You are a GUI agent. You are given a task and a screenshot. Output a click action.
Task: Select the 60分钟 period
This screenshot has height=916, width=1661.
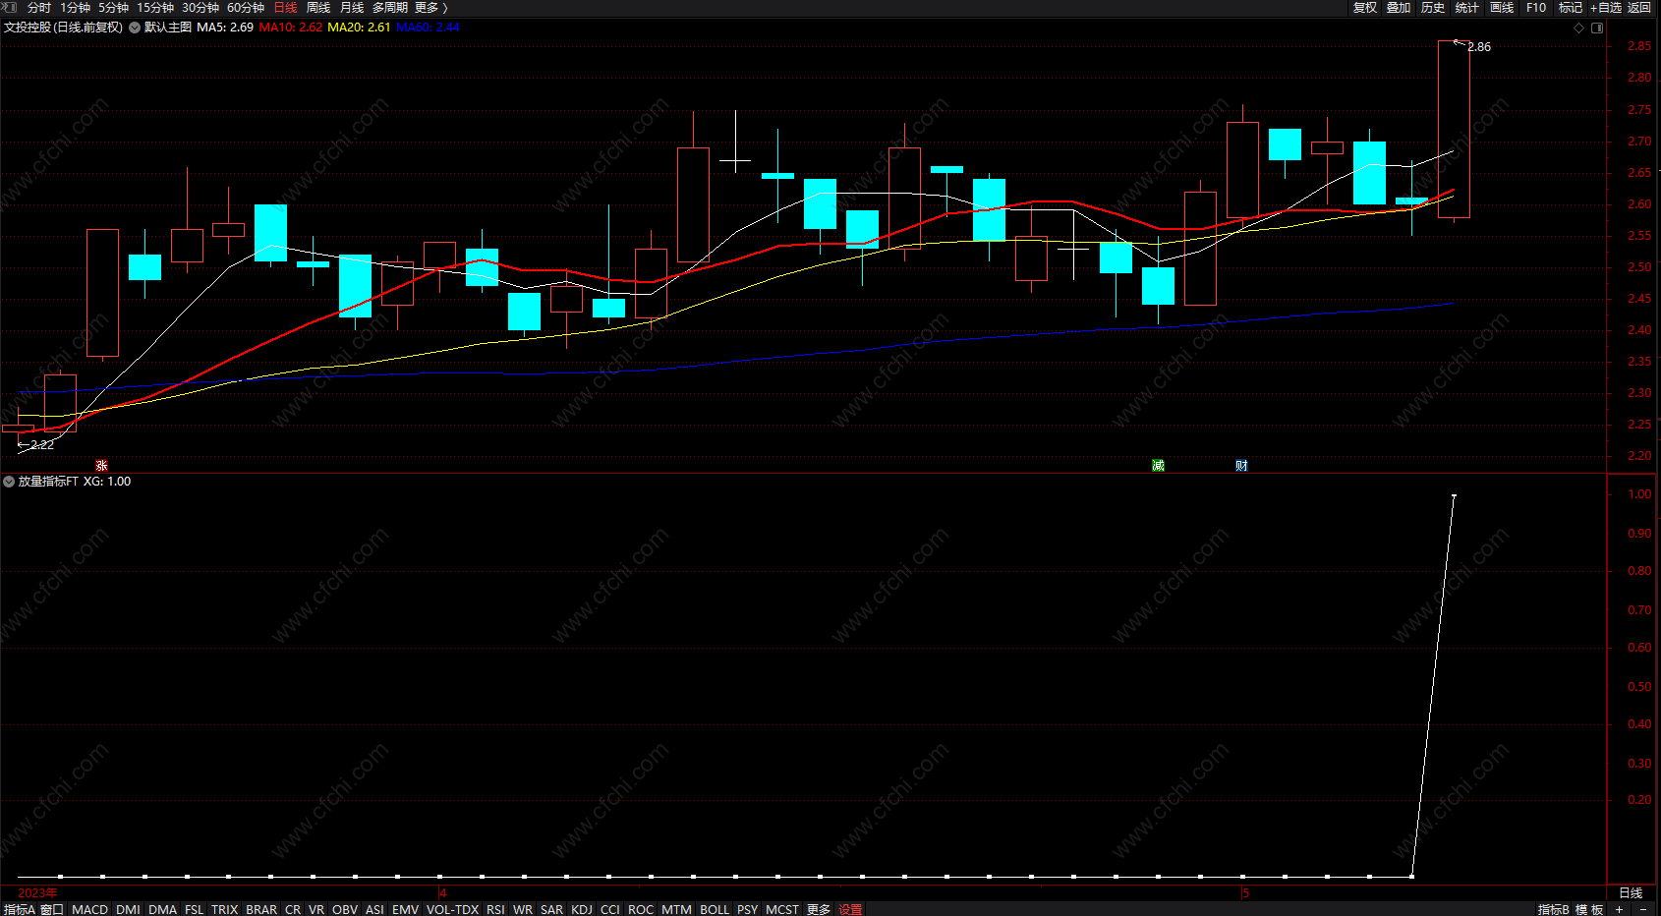(x=246, y=8)
